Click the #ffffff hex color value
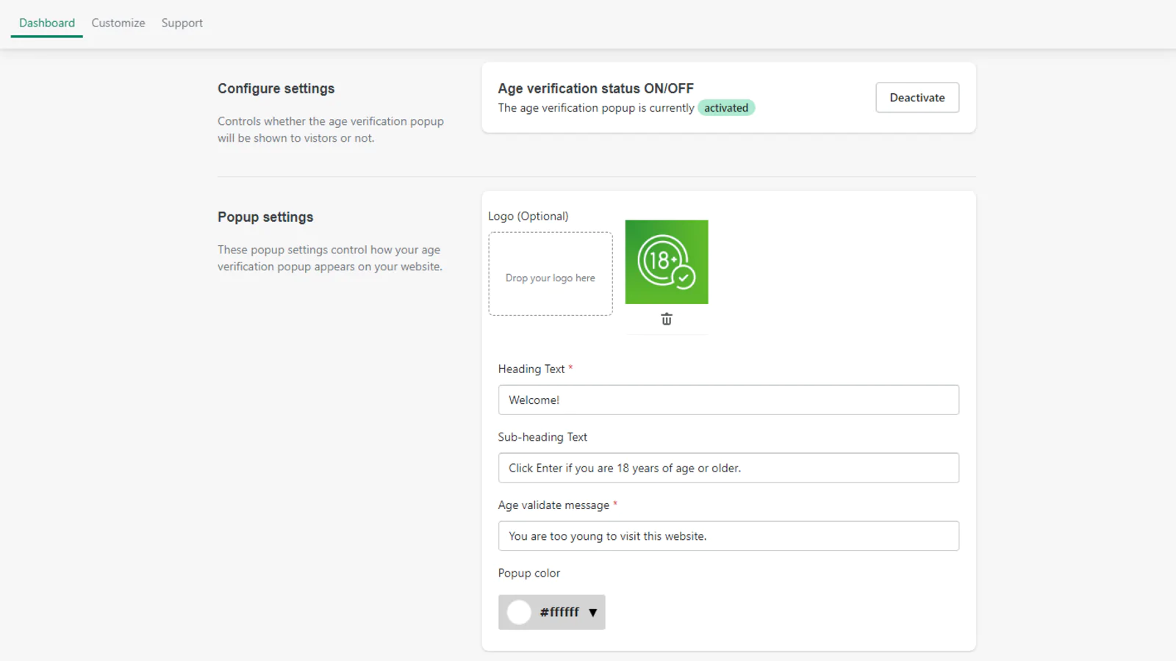1176x661 pixels. tap(559, 613)
